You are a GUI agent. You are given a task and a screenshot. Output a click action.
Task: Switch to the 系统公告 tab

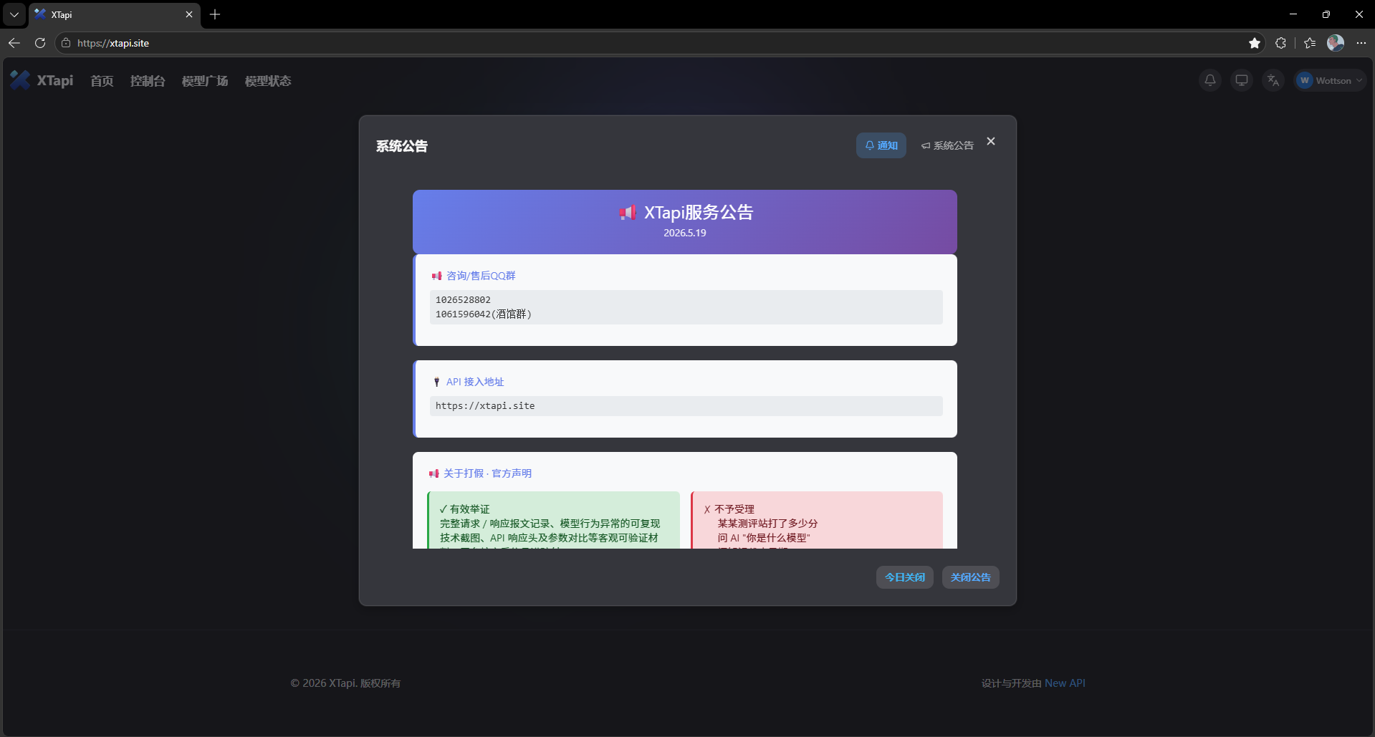pyautogui.click(x=947, y=145)
